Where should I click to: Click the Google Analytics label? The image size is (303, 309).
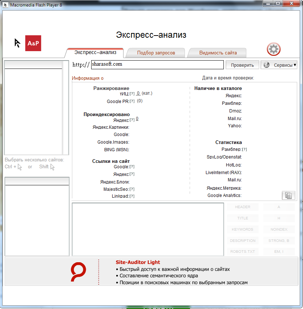click(225, 195)
